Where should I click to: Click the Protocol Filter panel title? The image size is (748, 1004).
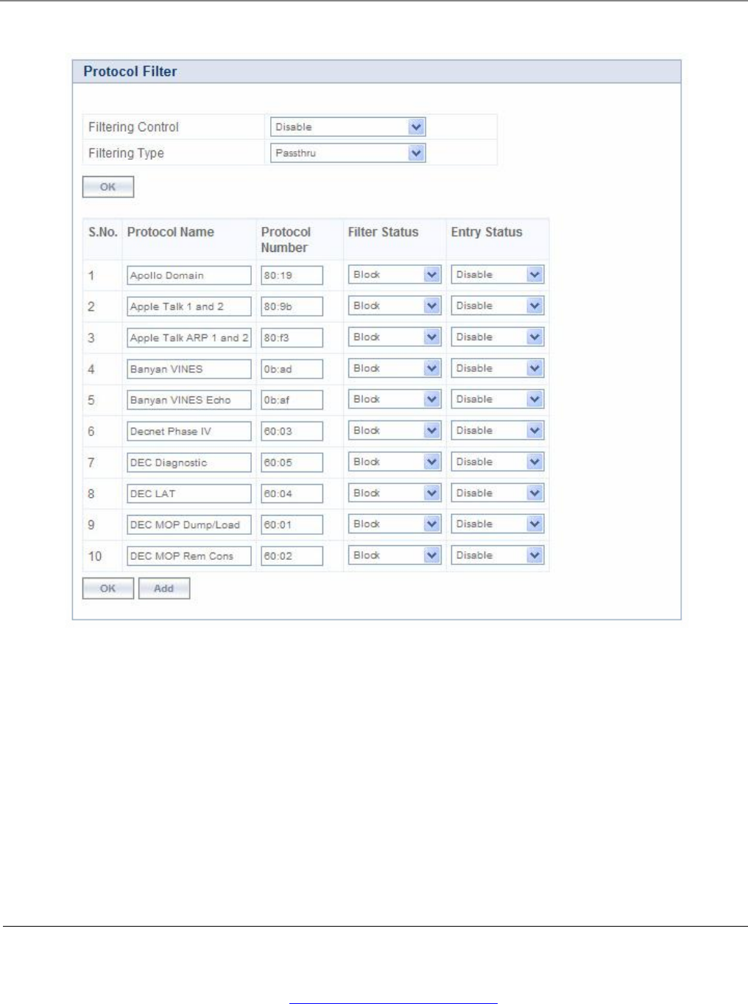[130, 71]
